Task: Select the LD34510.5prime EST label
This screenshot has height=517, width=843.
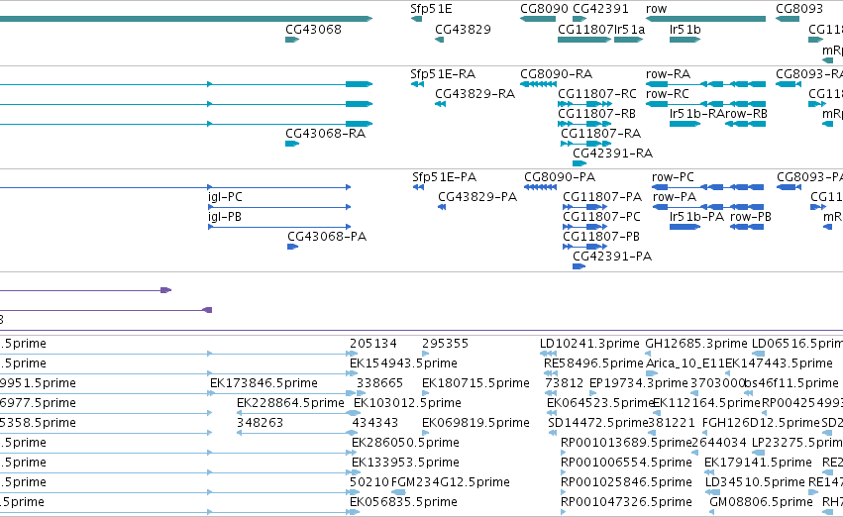Action: (x=756, y=482)
